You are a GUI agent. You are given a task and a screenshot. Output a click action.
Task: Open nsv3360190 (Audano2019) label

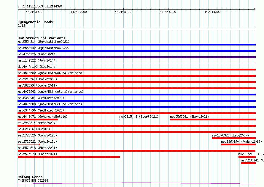tap(242, 142)
